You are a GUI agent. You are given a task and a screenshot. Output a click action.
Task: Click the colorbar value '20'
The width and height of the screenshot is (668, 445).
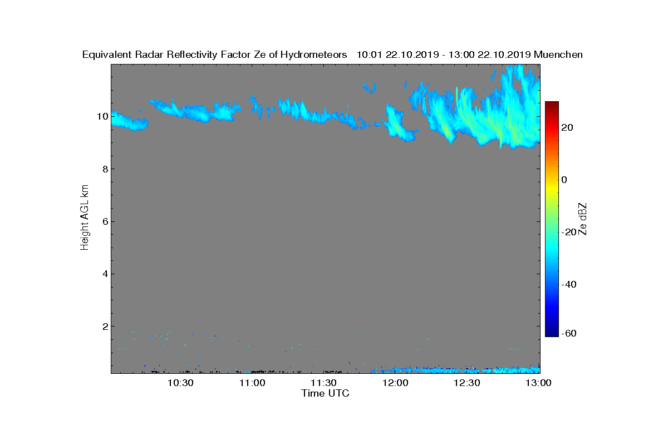point(568,127)
